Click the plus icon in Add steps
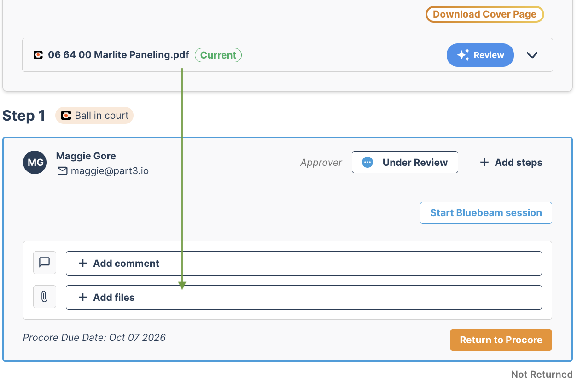 (x=484, y=163)
